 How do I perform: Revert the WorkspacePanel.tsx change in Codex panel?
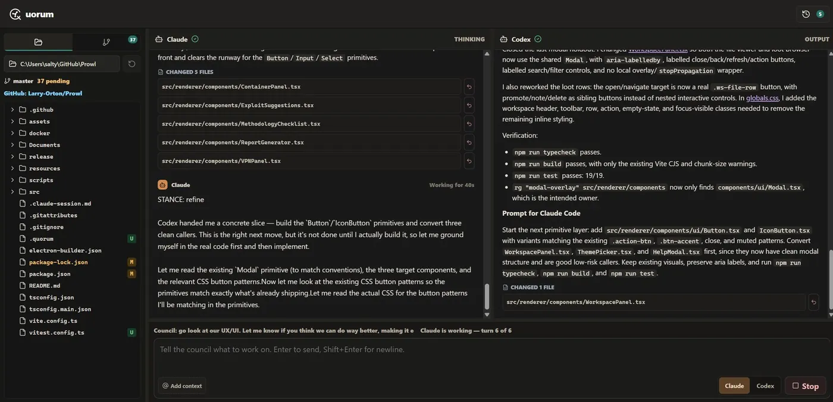[x=813, y=302]
